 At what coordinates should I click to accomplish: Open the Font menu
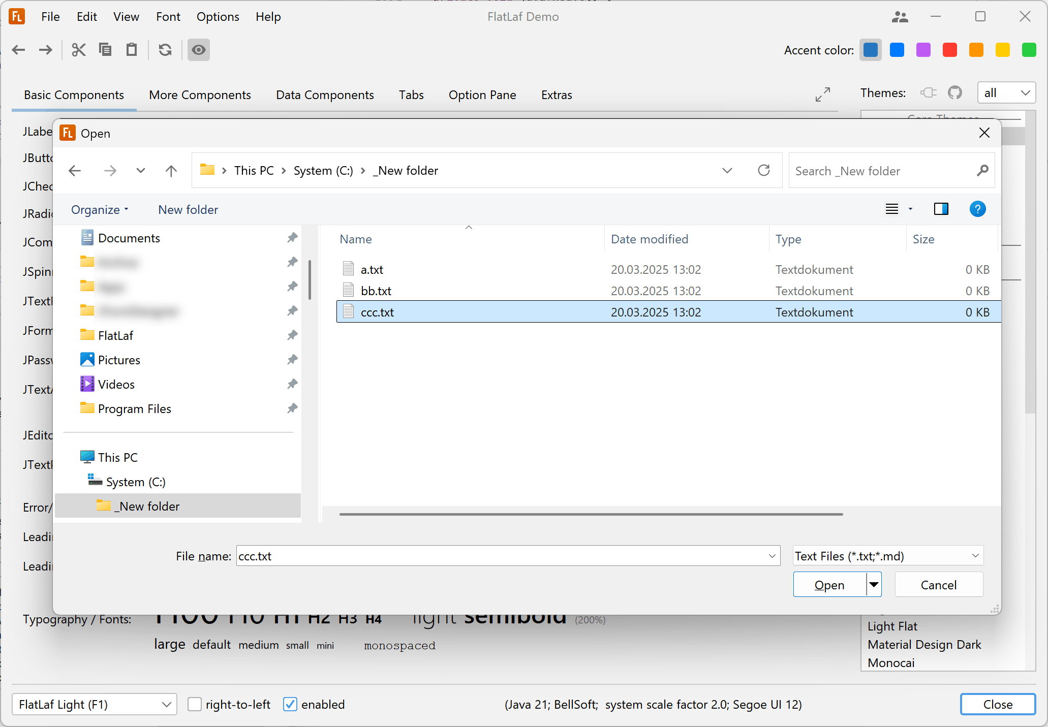[168, 17]
